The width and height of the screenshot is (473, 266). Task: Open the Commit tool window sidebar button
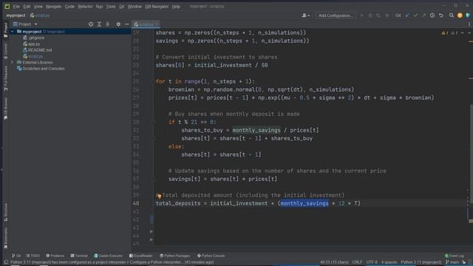coord(5,51)
